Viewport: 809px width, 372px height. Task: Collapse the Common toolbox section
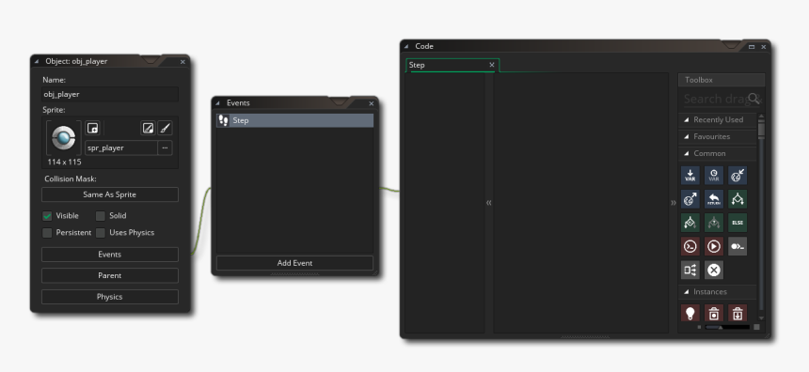[x=687, y=153]
